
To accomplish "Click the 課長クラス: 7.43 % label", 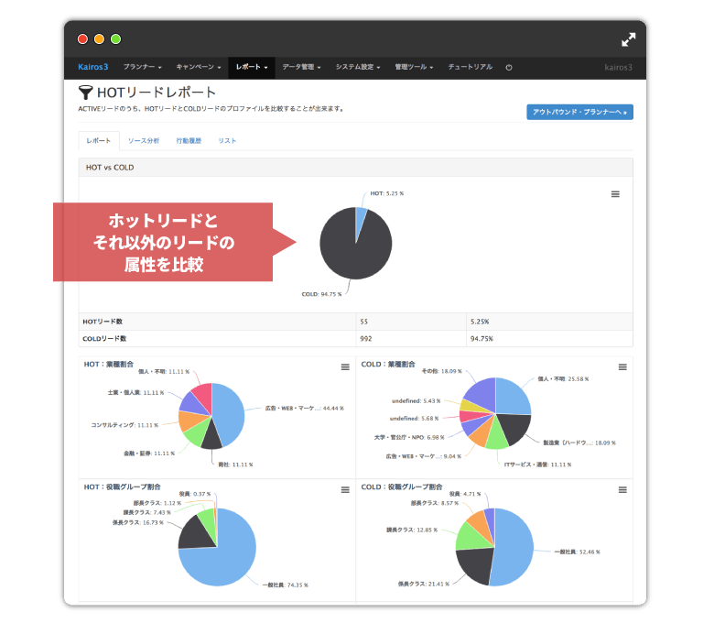I will pyautogui.click(x=147, y=513).
